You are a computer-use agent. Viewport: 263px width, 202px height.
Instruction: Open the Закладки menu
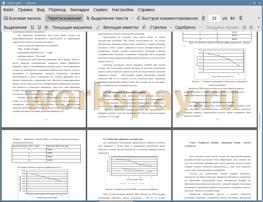pos(79,10)
